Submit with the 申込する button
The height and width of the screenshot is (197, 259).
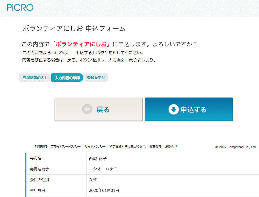coord(189,109)
